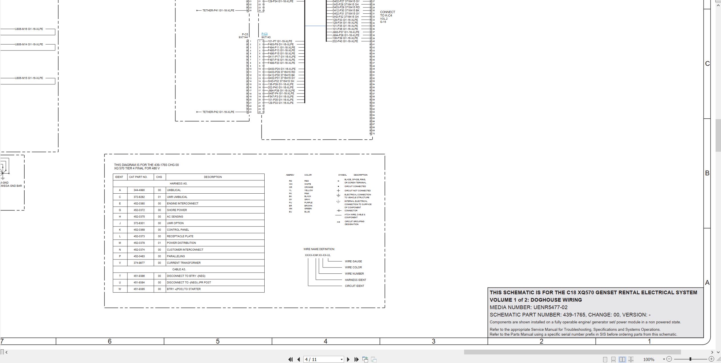
Task: Zoom in with the plus button
Action: (x=712, y=359)
